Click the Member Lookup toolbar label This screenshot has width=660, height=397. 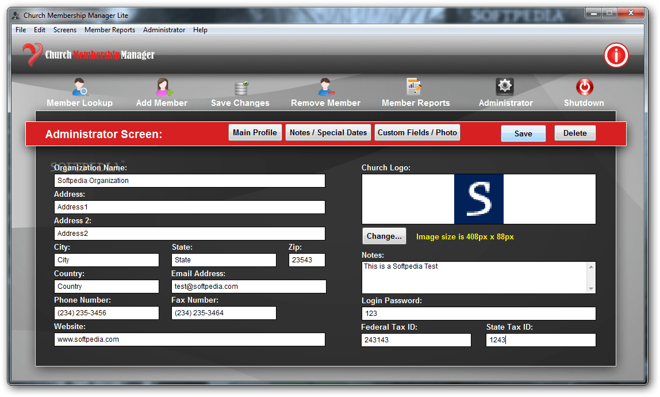[79, 103]
